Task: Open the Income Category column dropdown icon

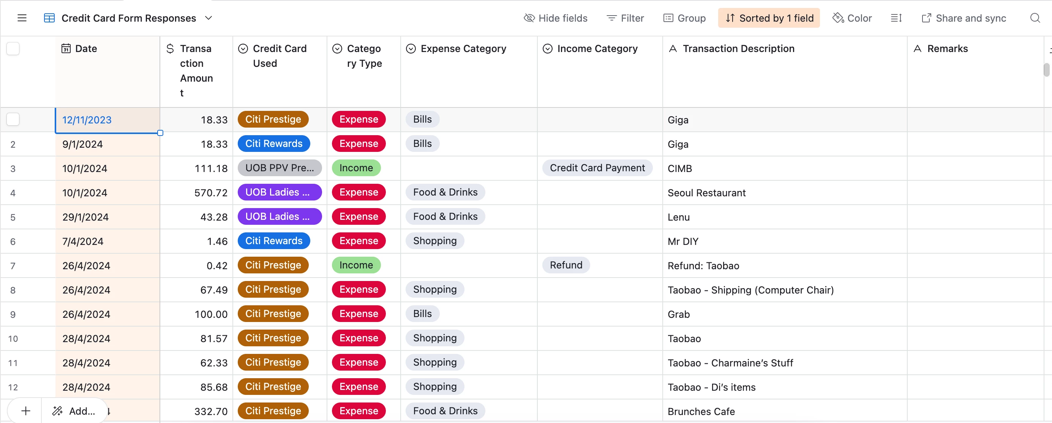Action: pos(547,49)
